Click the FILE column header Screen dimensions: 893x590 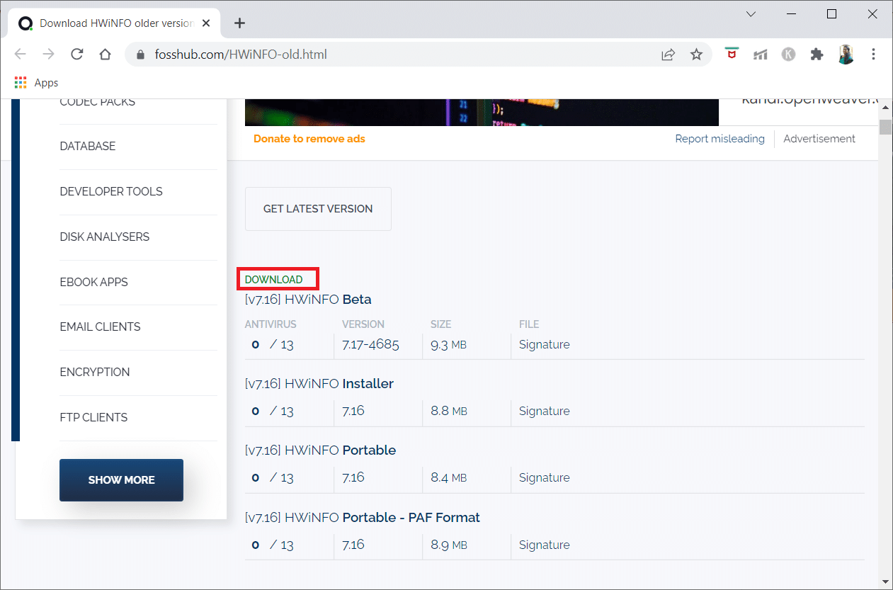coord(529,324)
